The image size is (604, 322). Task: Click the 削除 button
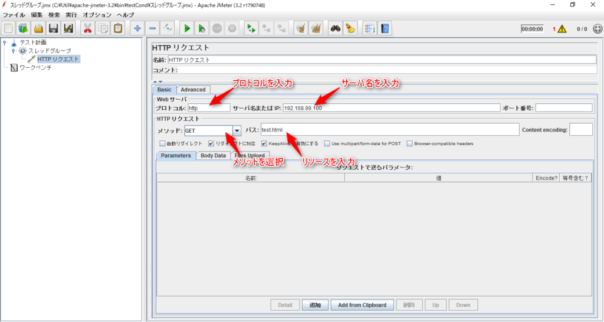pos(409,305)
